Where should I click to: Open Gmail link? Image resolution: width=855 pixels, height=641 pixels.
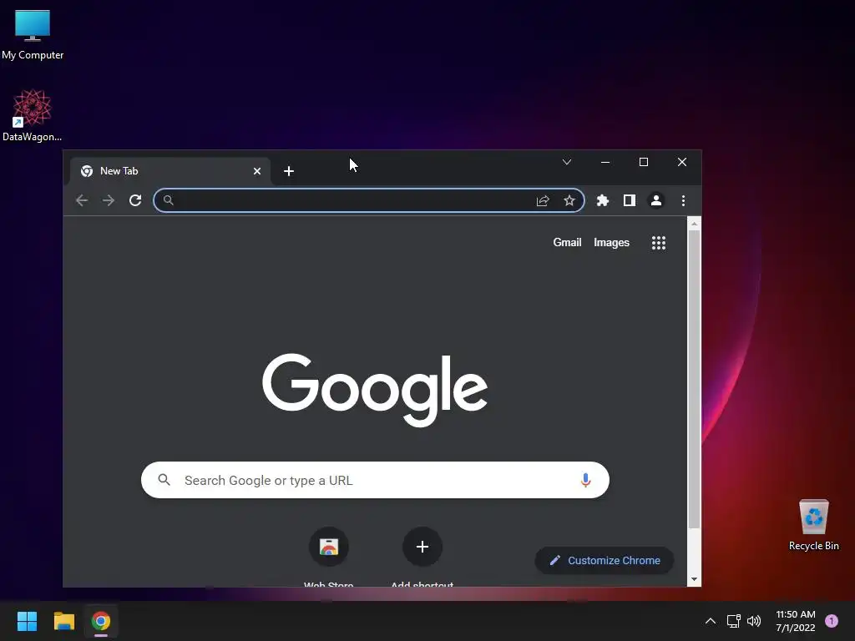pyautogui.click(x=567, y=243)
